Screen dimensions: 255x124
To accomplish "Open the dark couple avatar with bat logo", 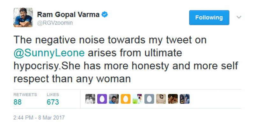I will pyautogui.click(x=185, y=99).
